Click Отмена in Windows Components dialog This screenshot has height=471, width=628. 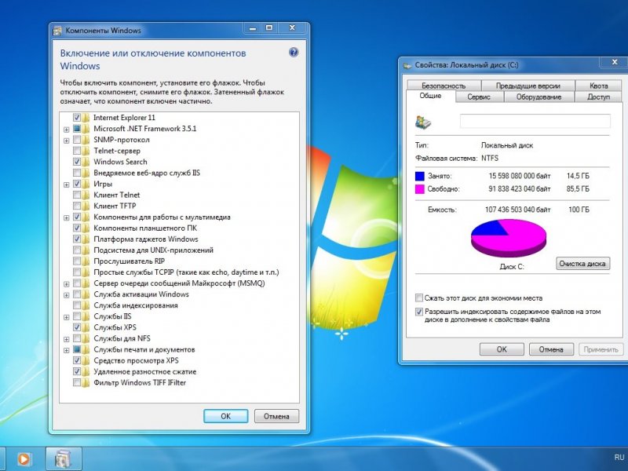276,416
